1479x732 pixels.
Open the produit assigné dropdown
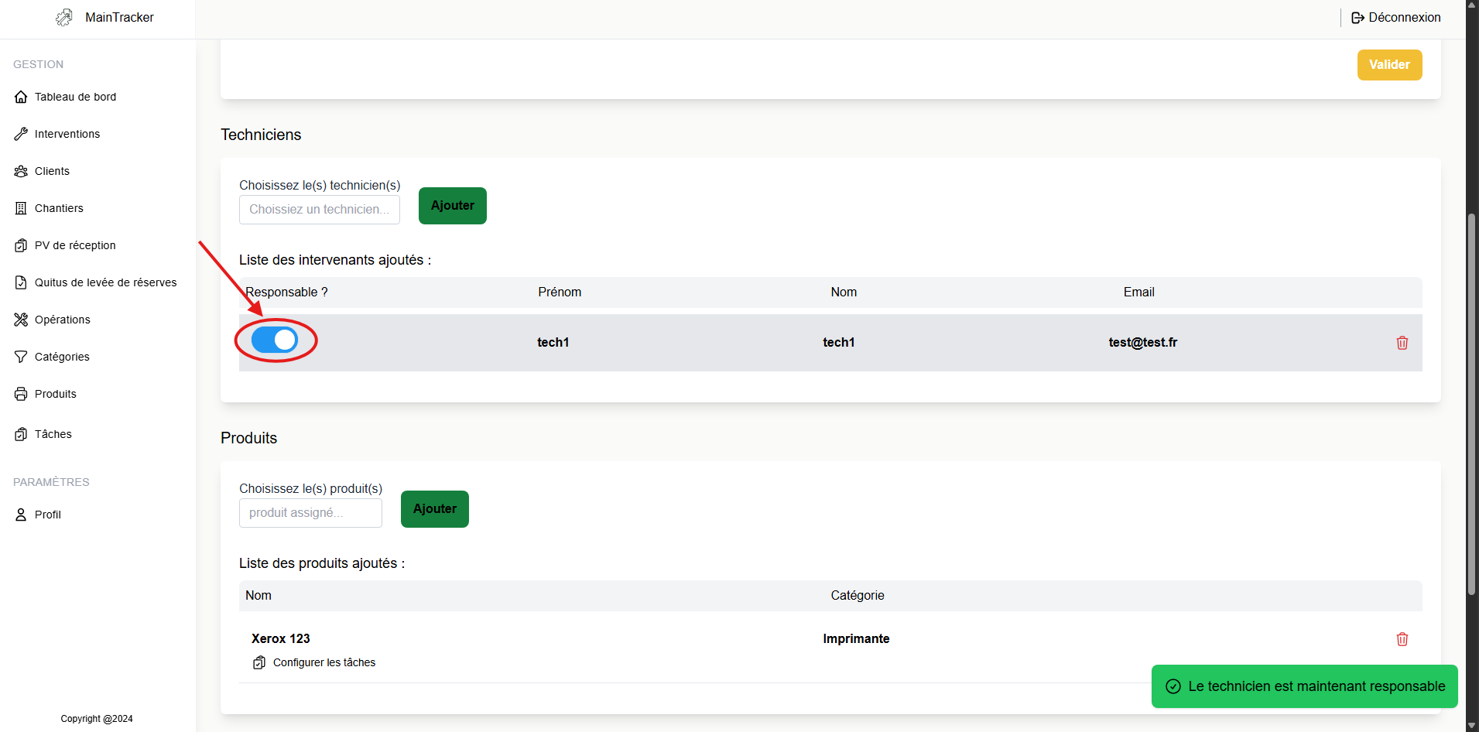(310, 513)
